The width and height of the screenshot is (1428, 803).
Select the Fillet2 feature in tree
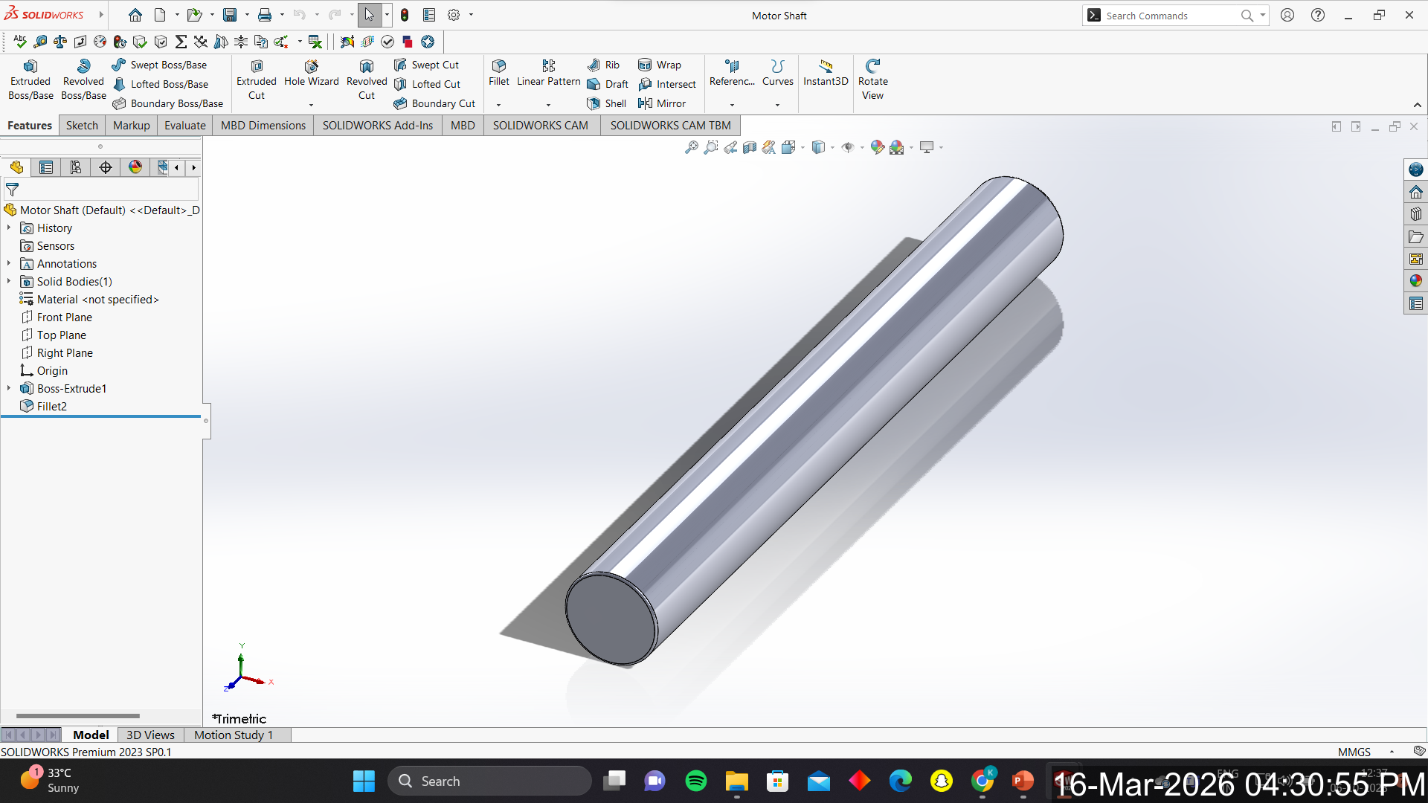[51, 406]
